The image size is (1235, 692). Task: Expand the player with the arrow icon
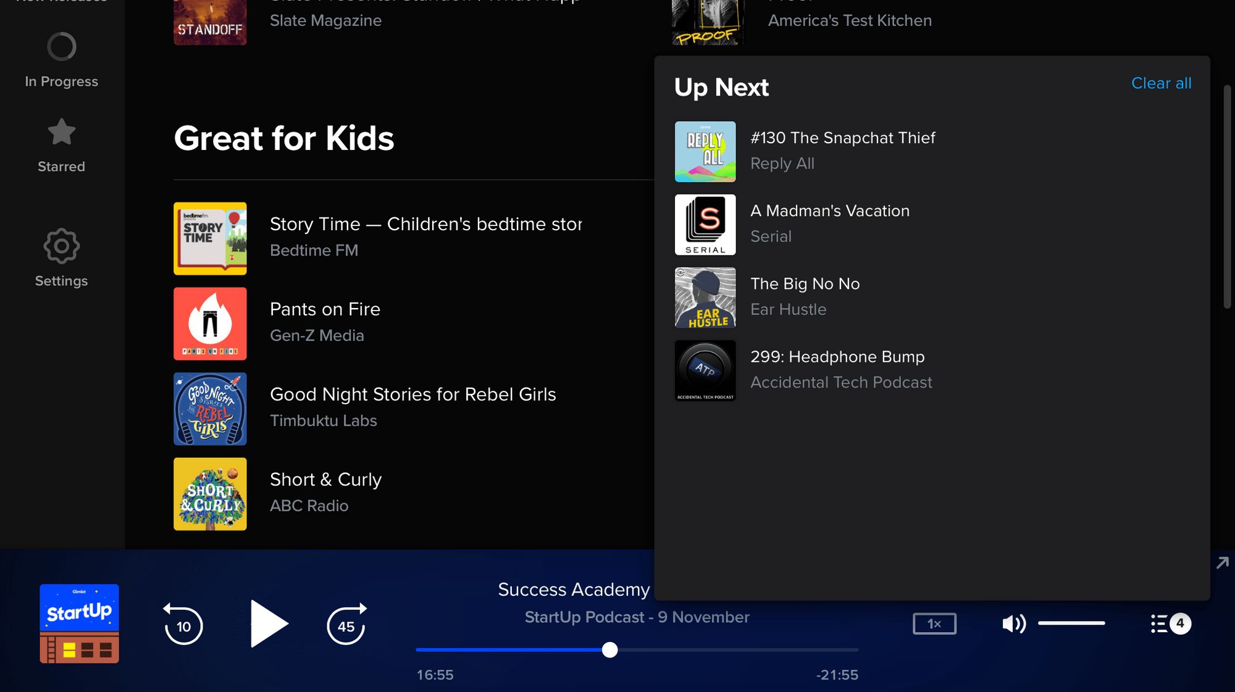coord(1222,562)
